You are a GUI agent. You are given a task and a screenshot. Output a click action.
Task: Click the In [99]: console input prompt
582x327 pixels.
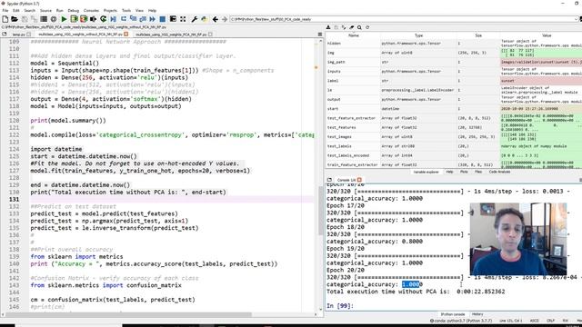[x=340, y=306]
